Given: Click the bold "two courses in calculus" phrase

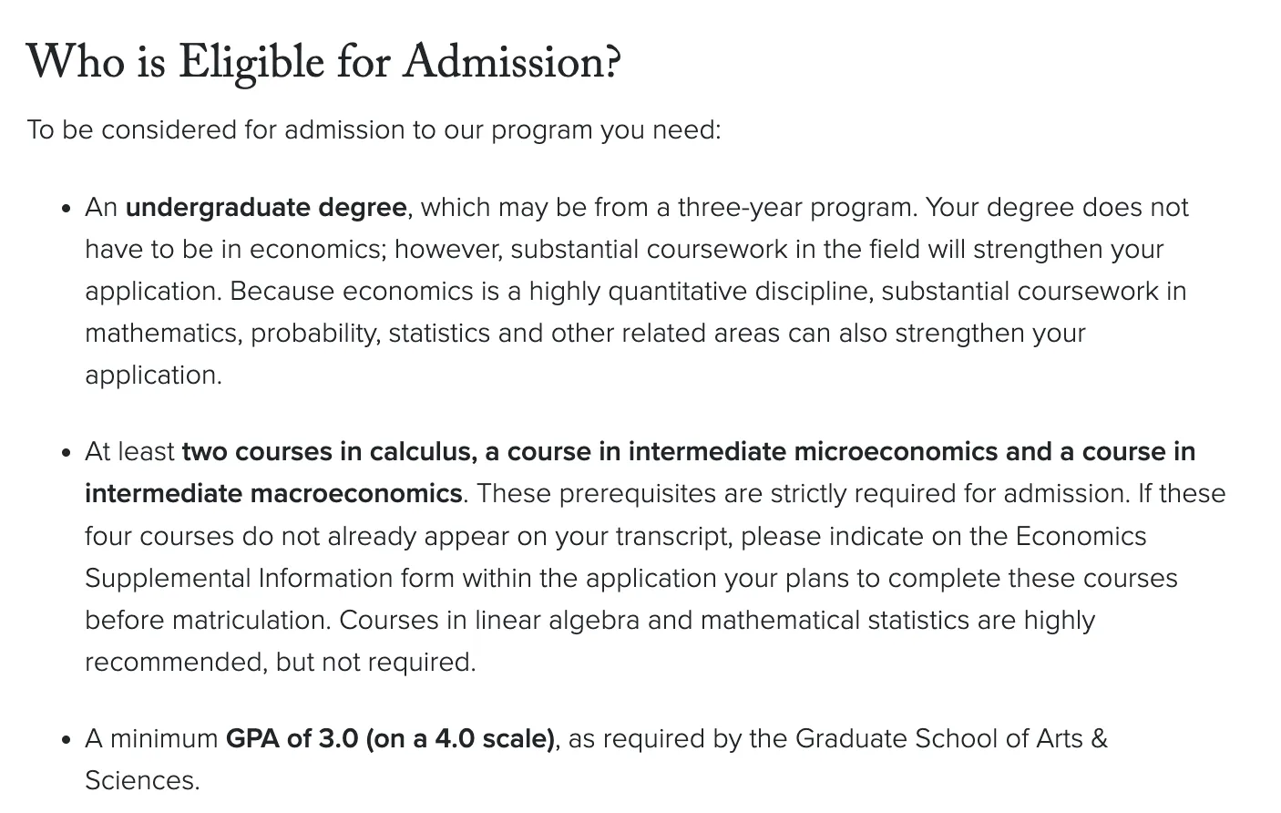Looking at the screenshot, I should tap(327, 451).
